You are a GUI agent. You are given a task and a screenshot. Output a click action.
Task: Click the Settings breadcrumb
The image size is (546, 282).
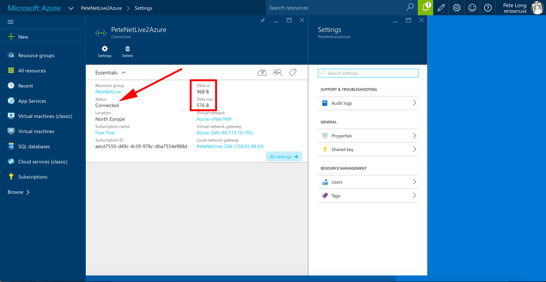(143, 8)
